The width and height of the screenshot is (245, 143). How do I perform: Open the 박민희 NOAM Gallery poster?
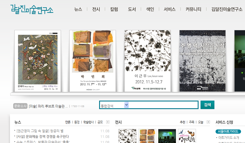(x=93, y=61)
